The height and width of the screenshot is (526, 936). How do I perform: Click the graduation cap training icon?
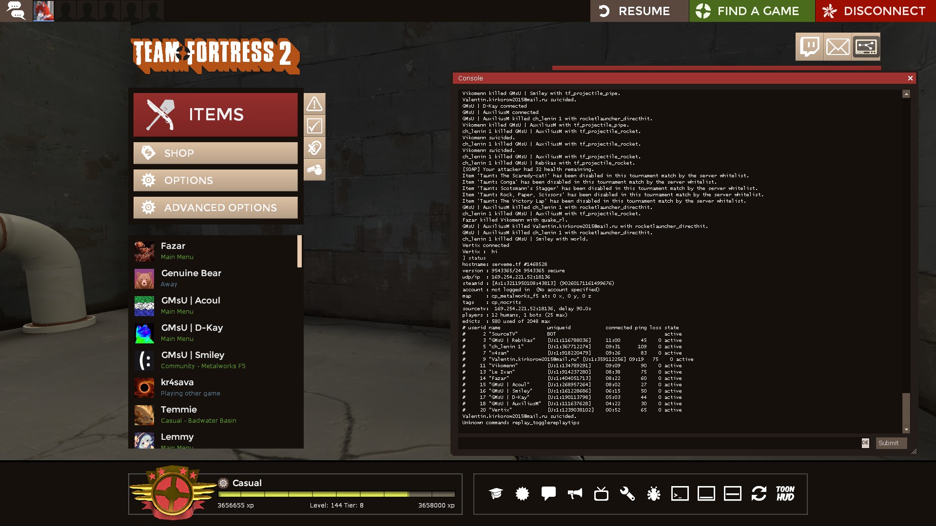[x=496, y=494]
